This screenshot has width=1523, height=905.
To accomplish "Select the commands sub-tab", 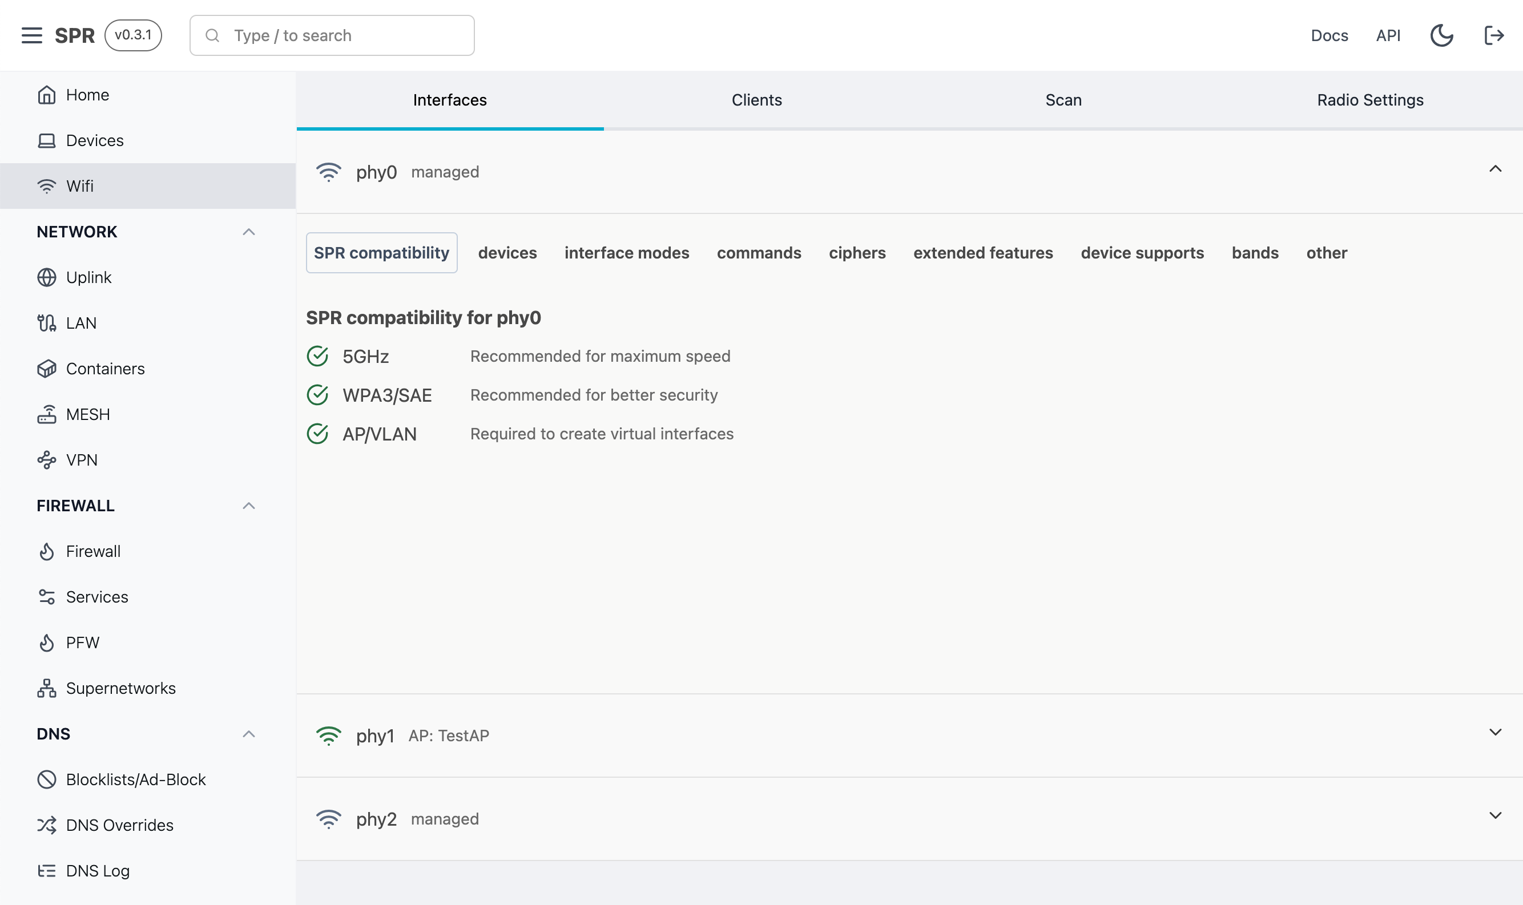I will tap(759, 253).
